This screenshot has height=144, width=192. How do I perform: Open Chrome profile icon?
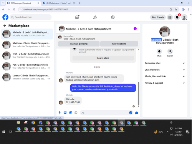point(183,9)
